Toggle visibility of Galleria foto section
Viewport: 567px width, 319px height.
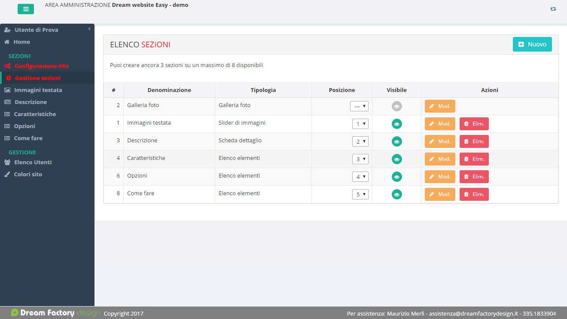coord(397,106)
